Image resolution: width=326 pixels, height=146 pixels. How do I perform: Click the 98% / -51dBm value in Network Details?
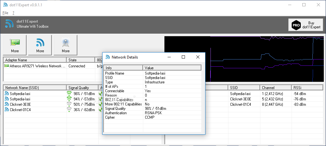tap(155, 109)
